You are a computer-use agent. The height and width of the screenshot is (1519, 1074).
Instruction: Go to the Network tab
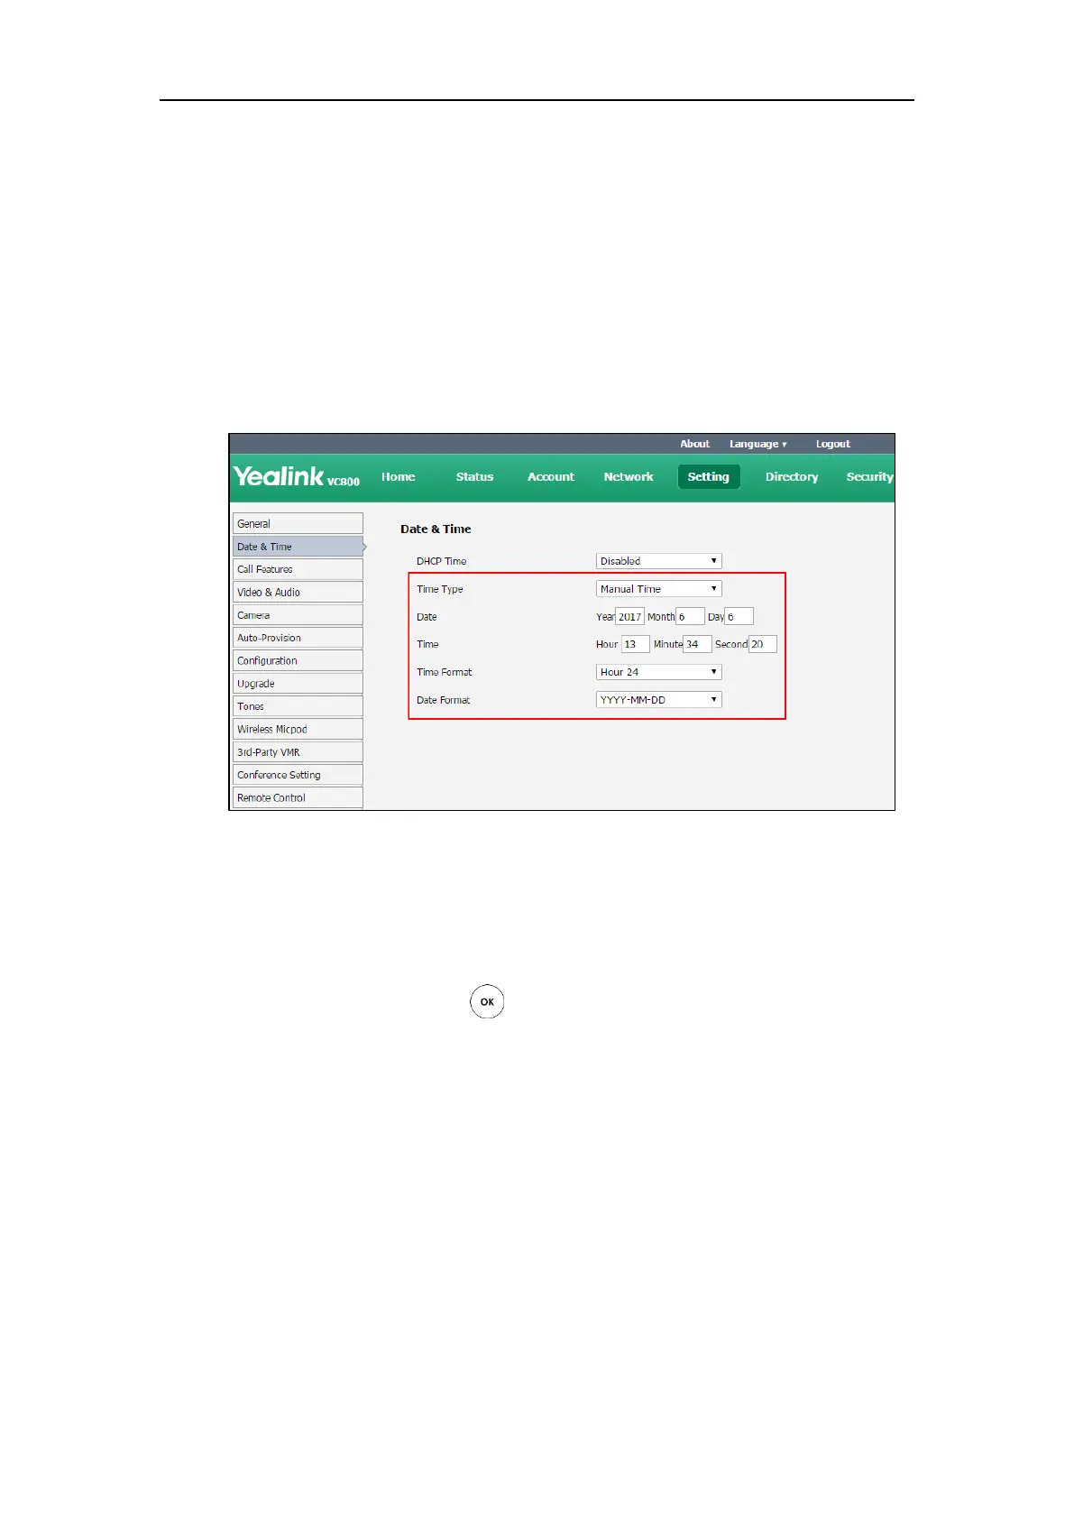coord(629,477)
